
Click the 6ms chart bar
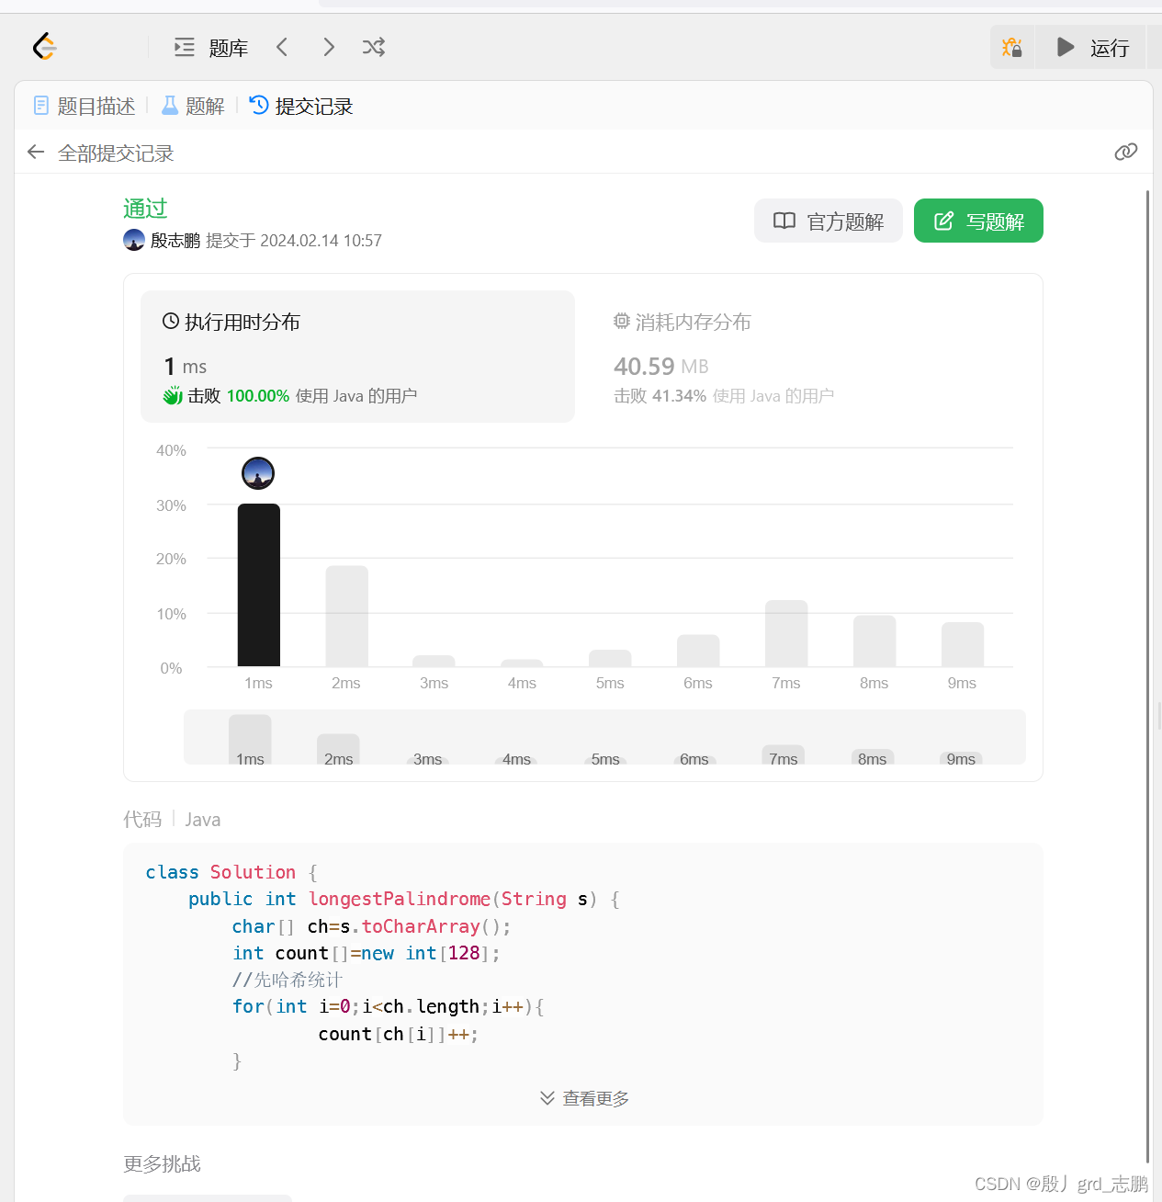pyautogui.click(x=698, y=651)
